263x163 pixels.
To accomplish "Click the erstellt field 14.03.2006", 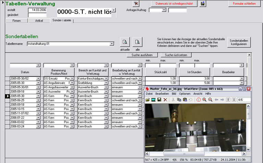I will tap(37, 10).
